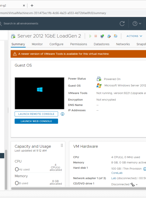Screen dimensions: 146x198
Task: Click the VMware Tools upgrade warning banner
Action: [x=78, y=54]
